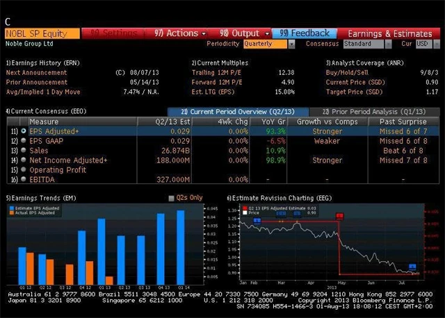
Task: Click the Operating Profit measure label
Action: pyautogui.click(x=58, y=170)
